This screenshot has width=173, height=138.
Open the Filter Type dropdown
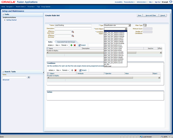tap(145, 25)
